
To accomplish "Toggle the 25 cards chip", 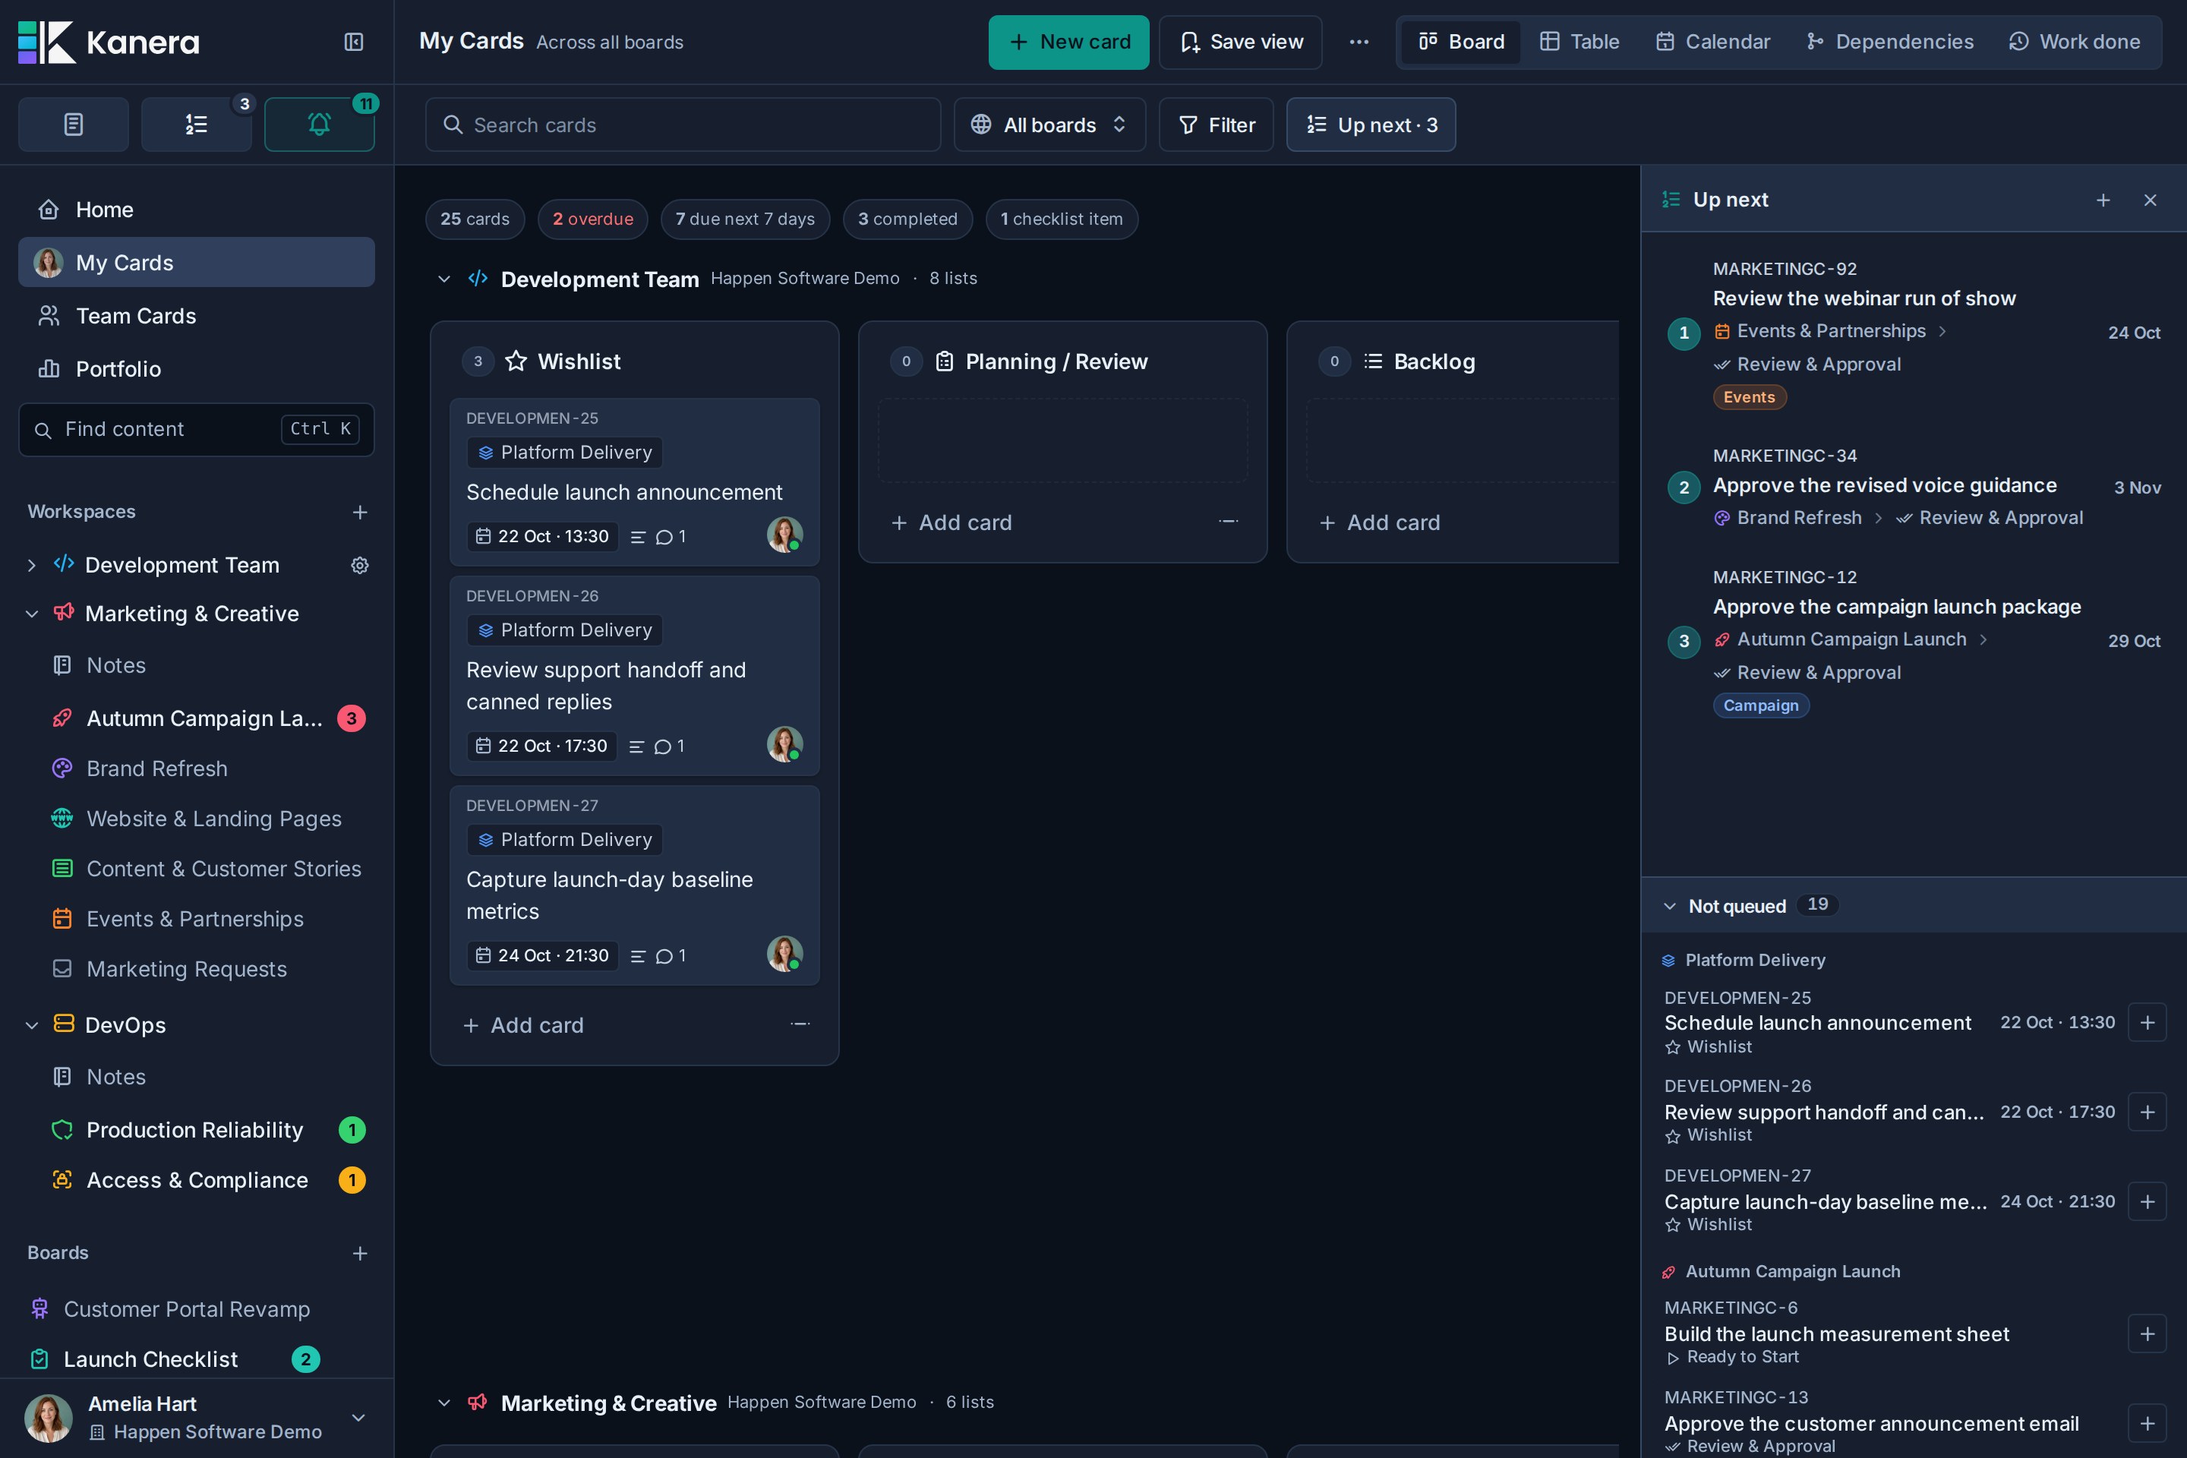I will (x=475, y=219).
